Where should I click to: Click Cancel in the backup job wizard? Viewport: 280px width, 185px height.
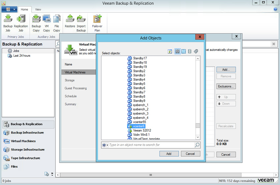[x=226, y=155]
